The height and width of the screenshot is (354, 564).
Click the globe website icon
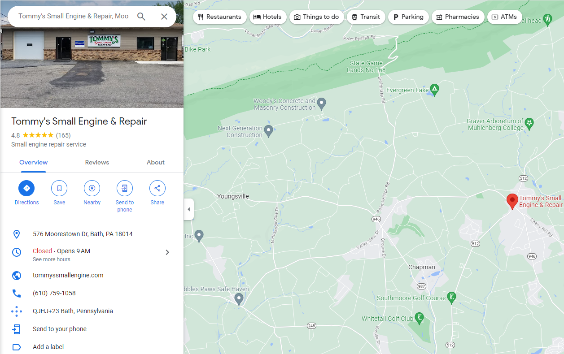(17, 276)
